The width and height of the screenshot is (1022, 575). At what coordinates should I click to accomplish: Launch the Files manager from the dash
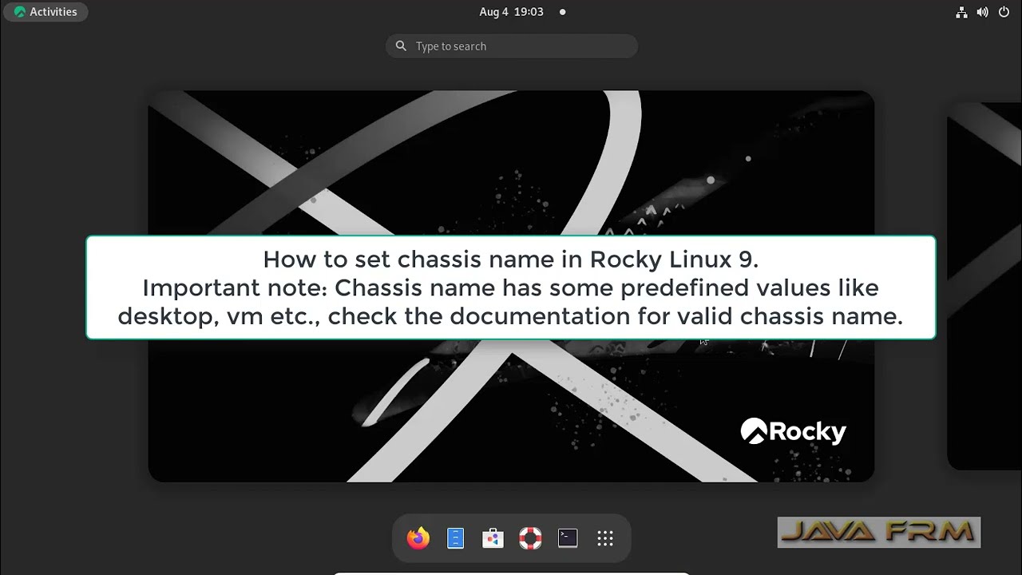455,538
